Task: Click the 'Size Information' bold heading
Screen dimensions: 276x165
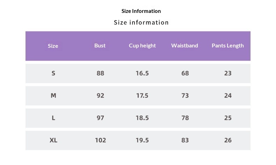Action: (141, 11)
